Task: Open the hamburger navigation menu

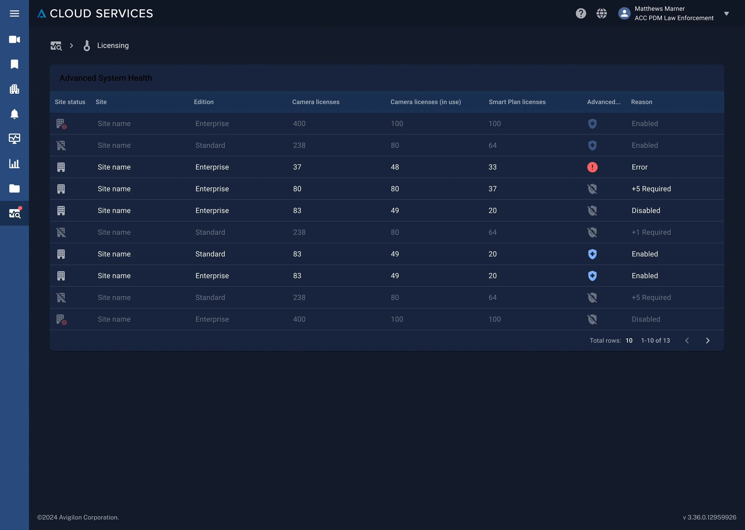Action: pyautogui.click(x=14, y=13)
